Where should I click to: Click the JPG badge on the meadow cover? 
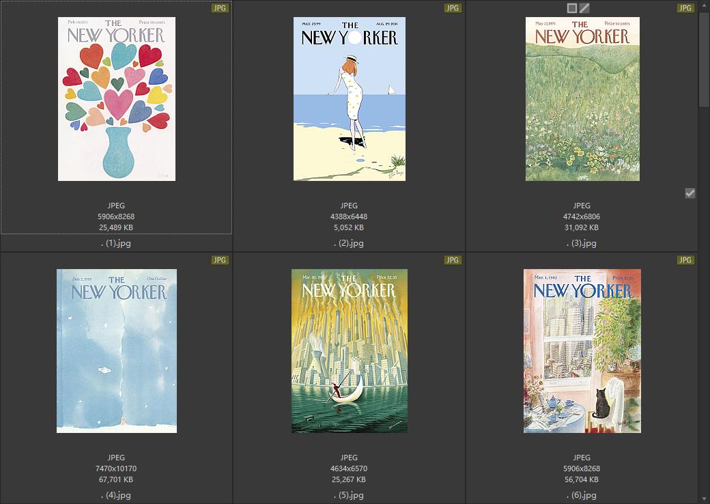click(685, 8)
